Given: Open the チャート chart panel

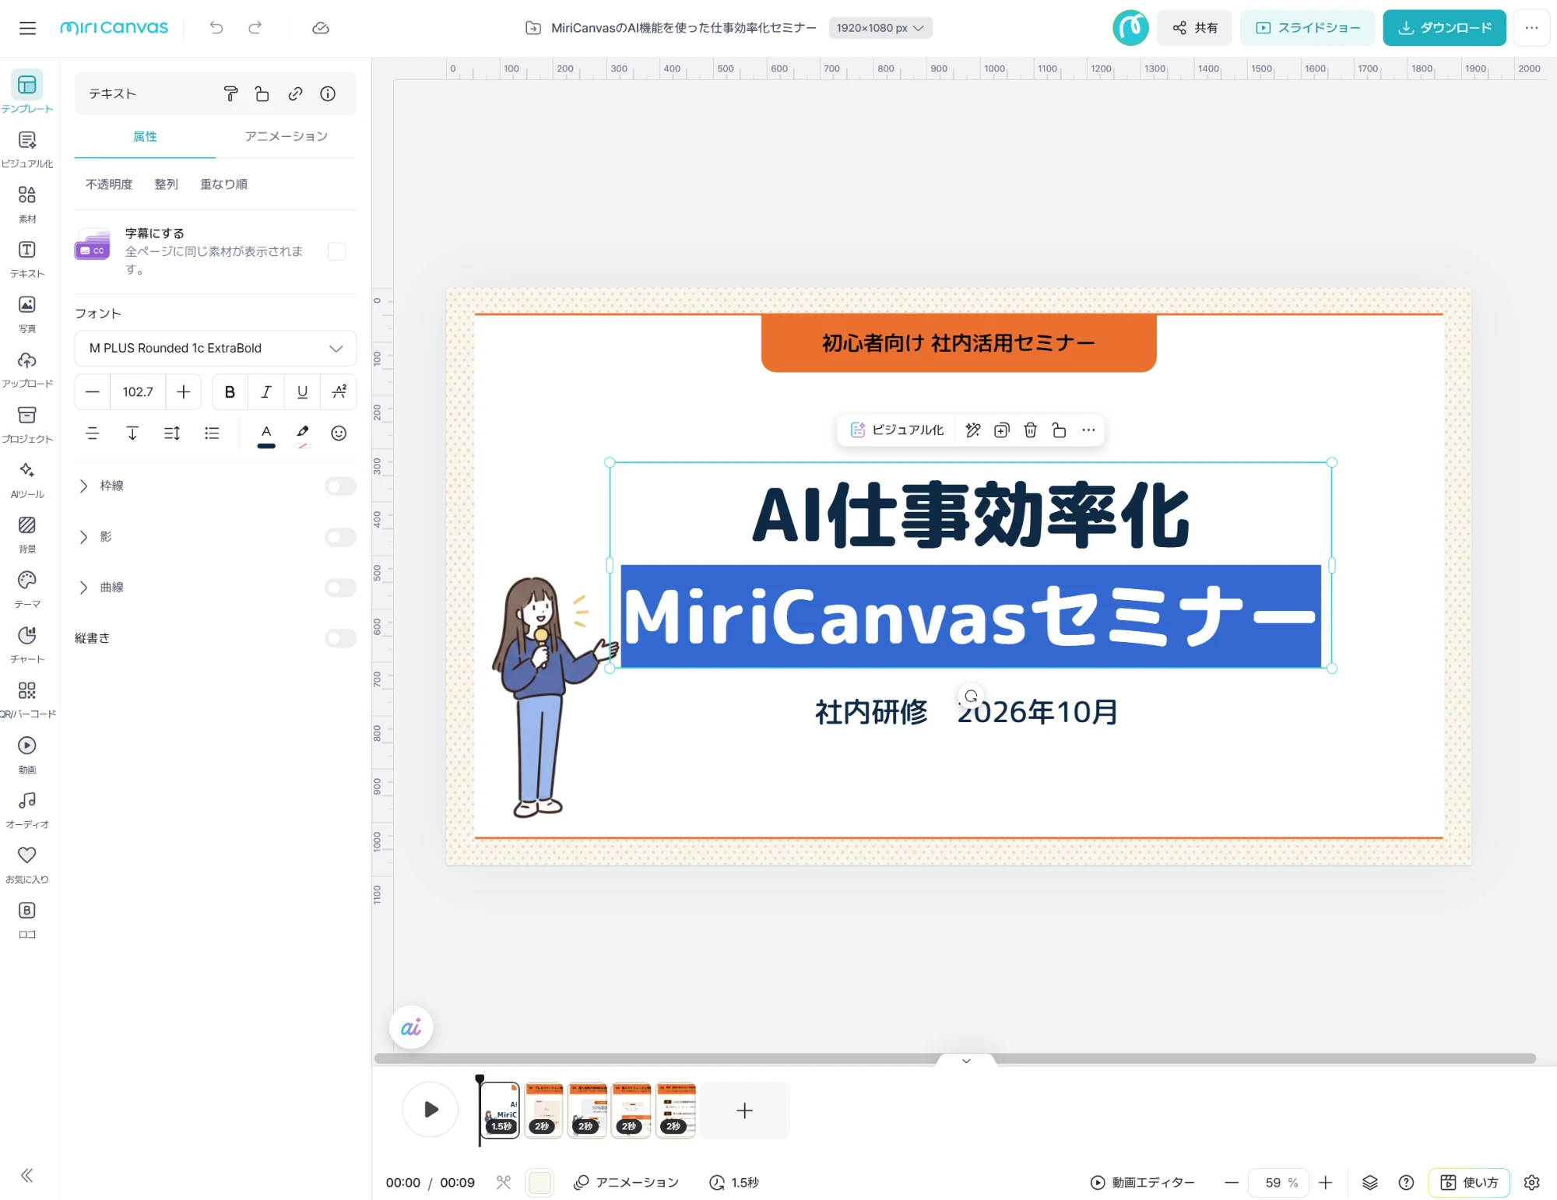Looking at the screenshot, I should pyautogui.click(x=27, y=644).
